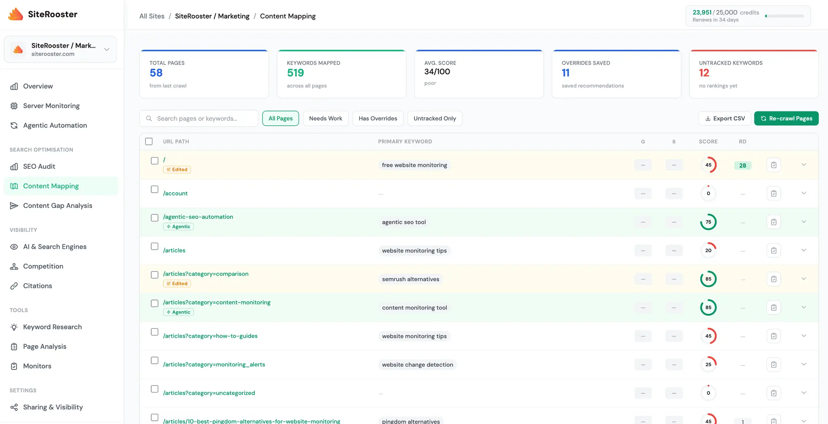Viewport: 828px width, 424px height.
Task: Check the box for /account
Action: pyautogui.click(x=154, y=189)
